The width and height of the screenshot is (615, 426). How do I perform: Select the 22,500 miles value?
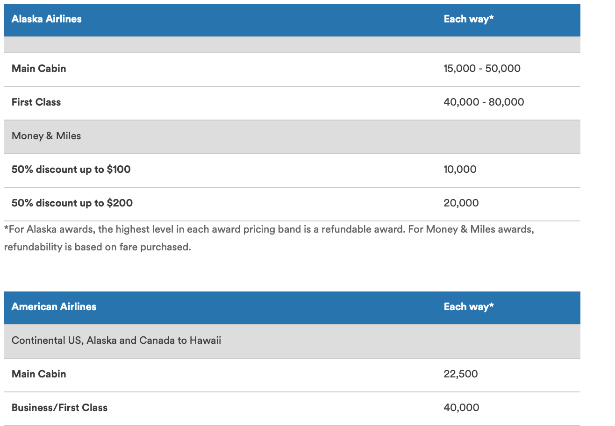[460, 374]
